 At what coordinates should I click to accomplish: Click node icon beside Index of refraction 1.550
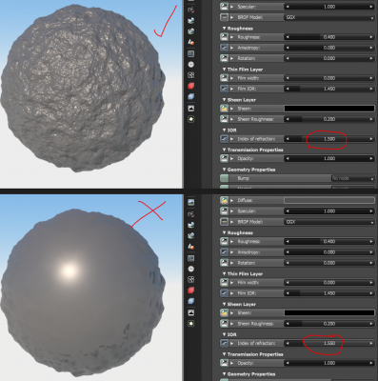pyautogui.click(x=224, y=343)
